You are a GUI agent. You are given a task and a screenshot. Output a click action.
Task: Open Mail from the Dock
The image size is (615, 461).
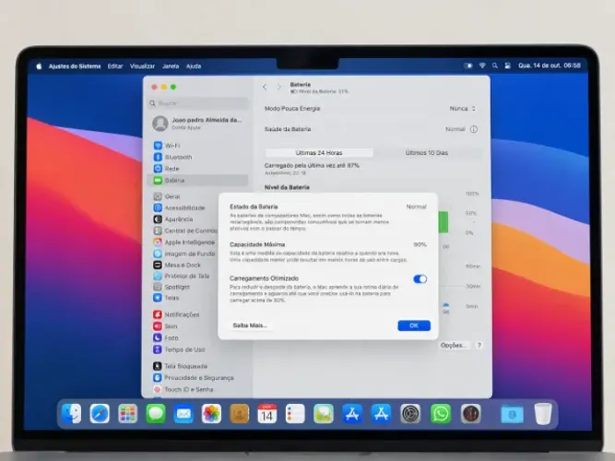point(183,414)
